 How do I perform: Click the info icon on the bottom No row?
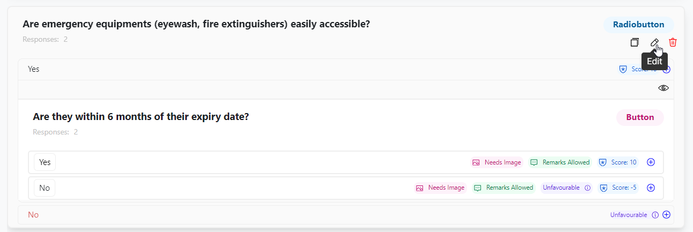(x=655, y=215)
